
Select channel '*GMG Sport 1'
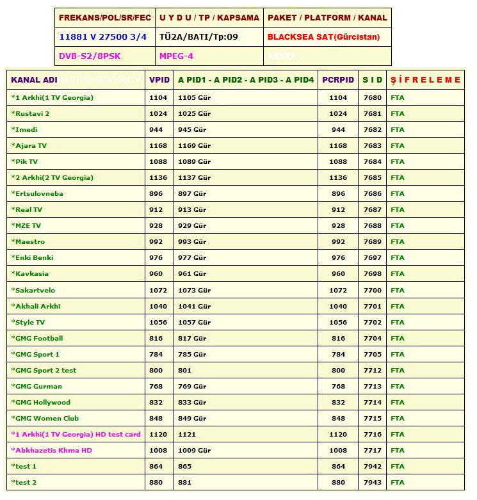pyautogui.click(x=35, y=354)
